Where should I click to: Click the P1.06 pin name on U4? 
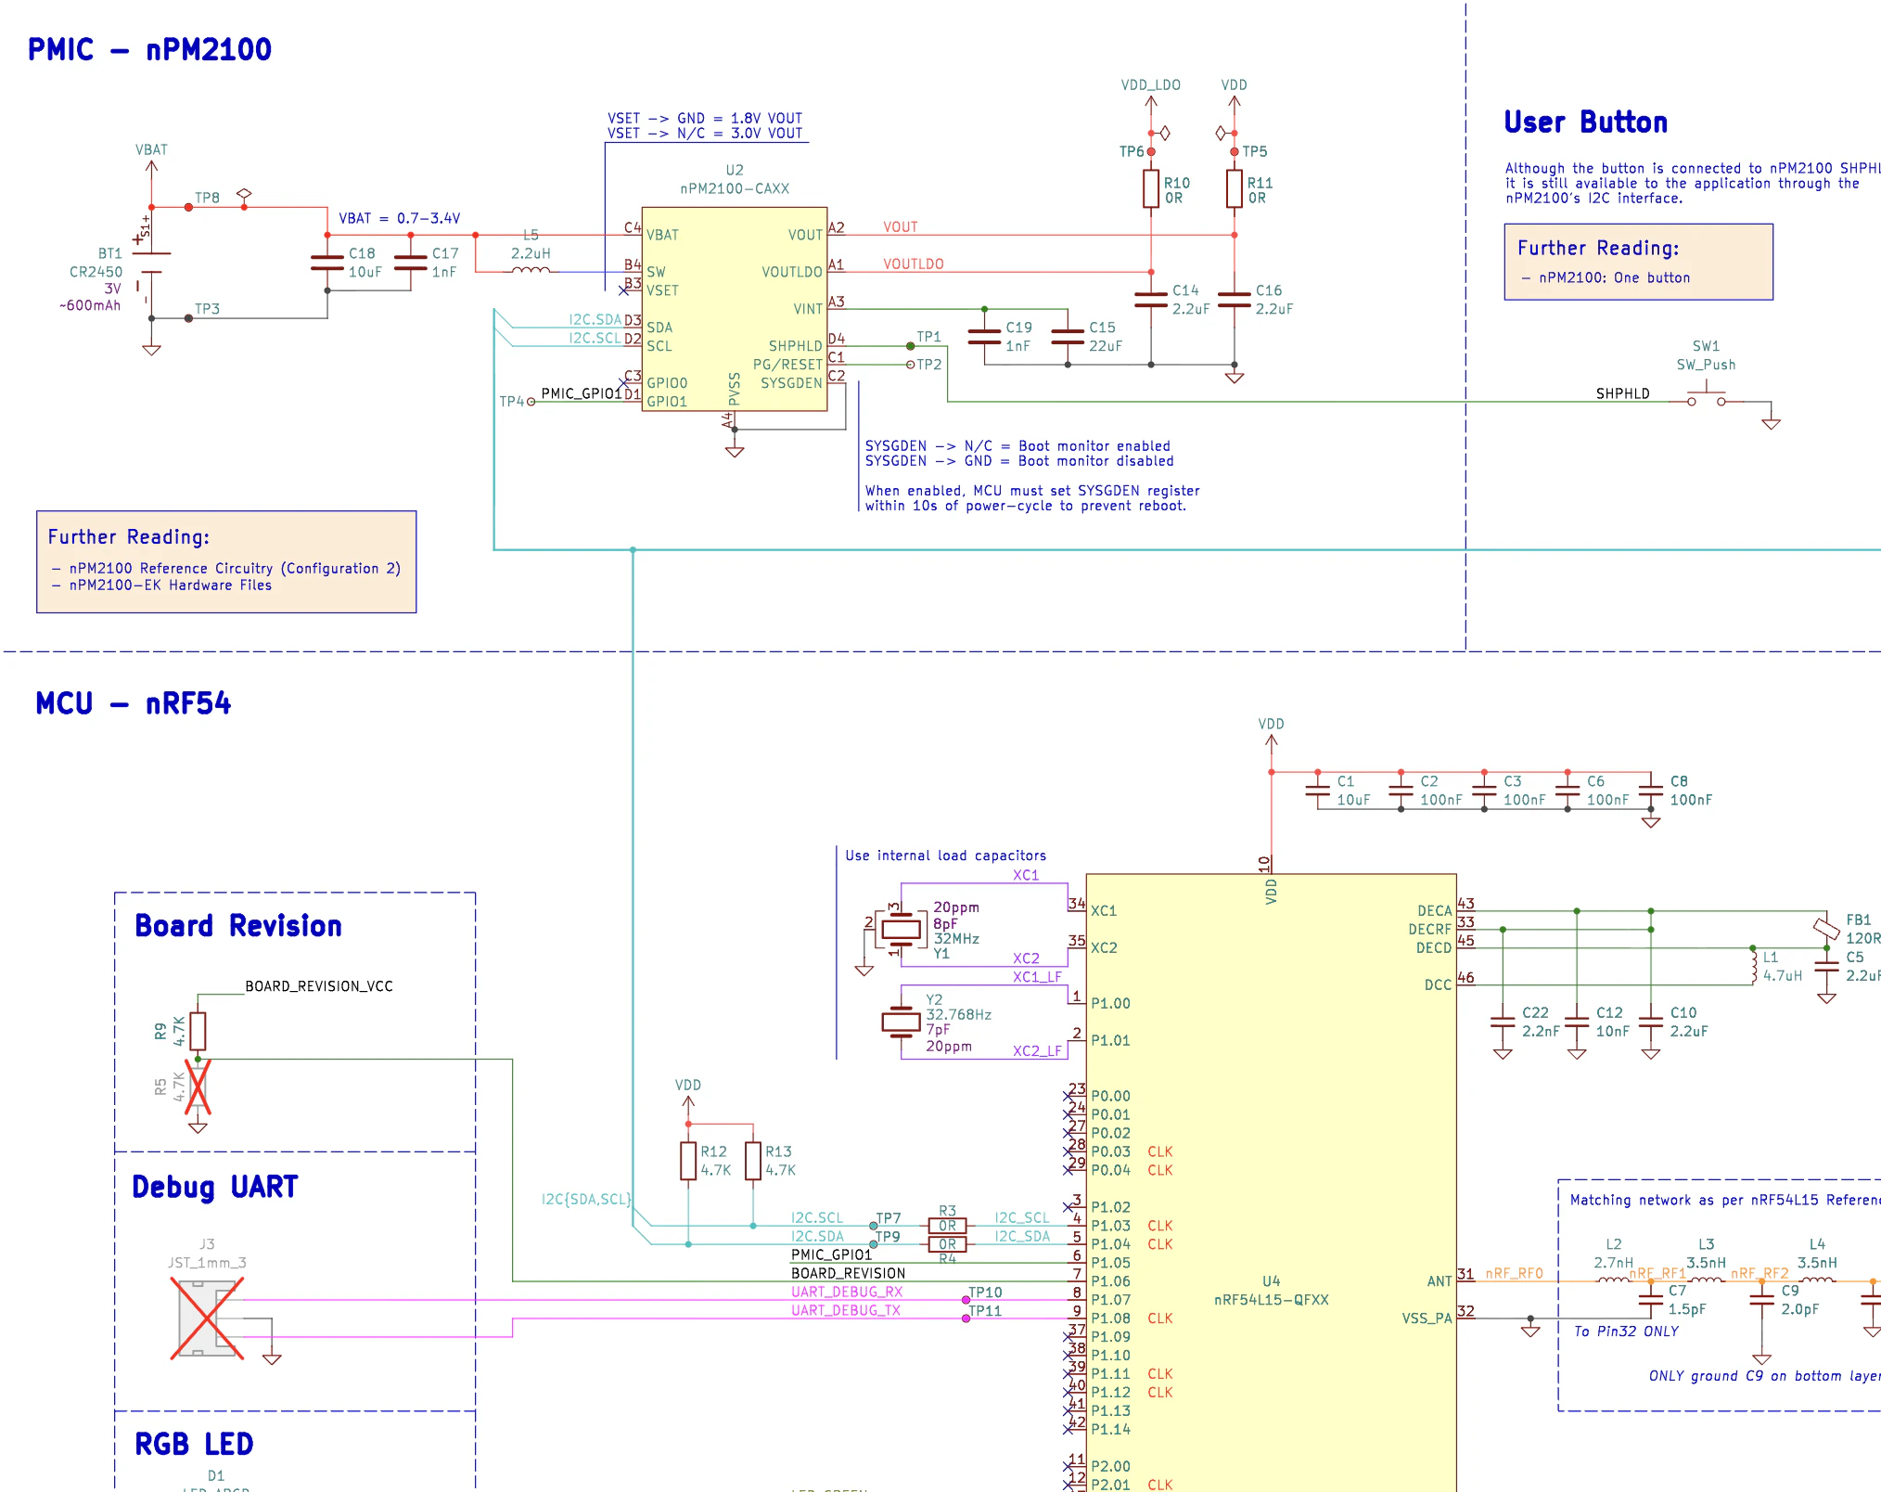pyautogui.click(x=1111, y=1281)
